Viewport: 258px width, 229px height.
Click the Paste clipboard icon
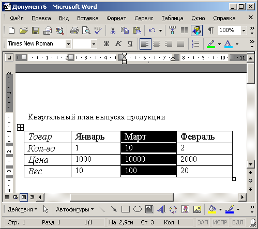[x=137, y=30]
